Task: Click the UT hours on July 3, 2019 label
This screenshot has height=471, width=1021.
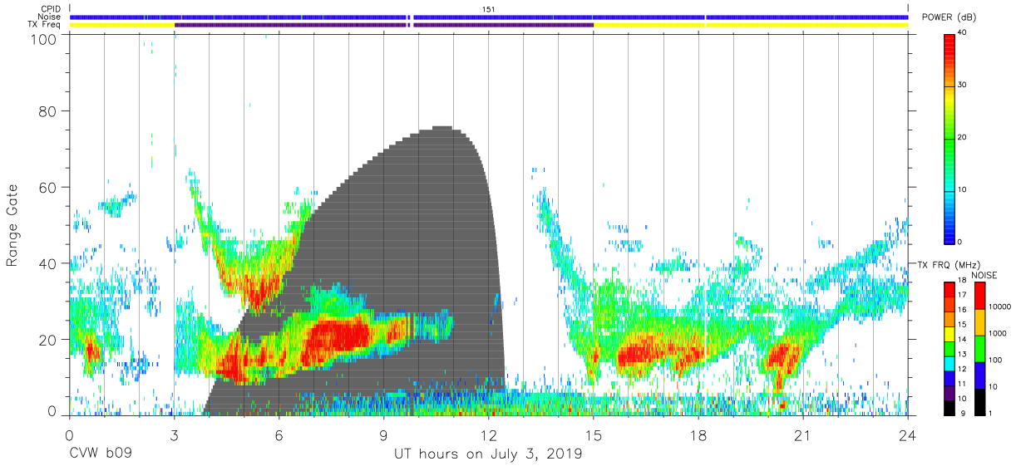Action: point(488,455)
